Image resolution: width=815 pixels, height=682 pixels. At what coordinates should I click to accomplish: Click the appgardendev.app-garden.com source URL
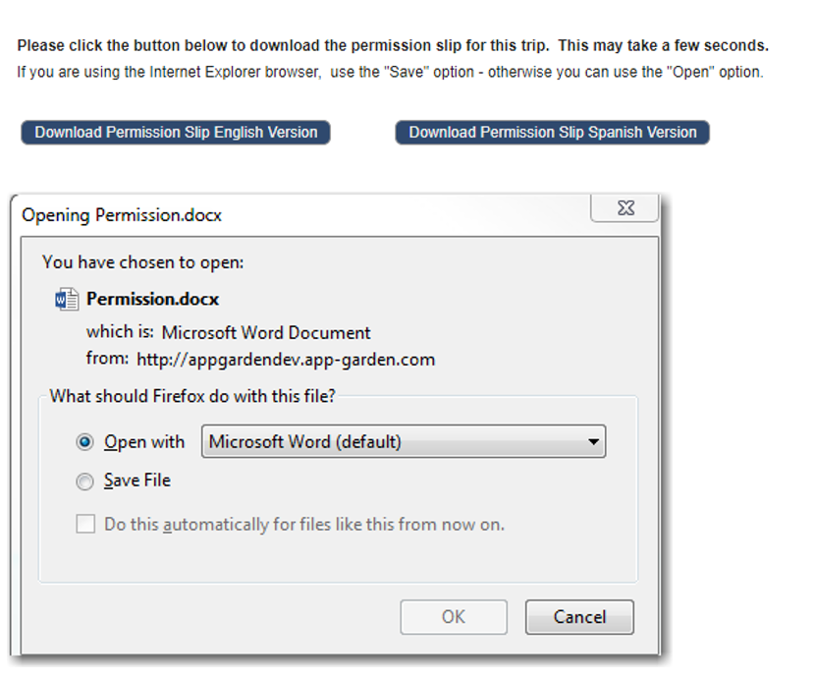[286, 360]
